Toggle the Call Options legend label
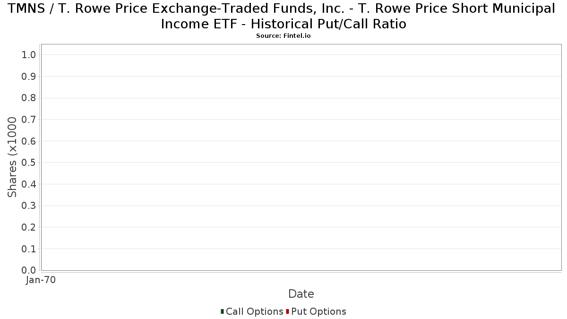567x319 pixels. tap(254, 311)
